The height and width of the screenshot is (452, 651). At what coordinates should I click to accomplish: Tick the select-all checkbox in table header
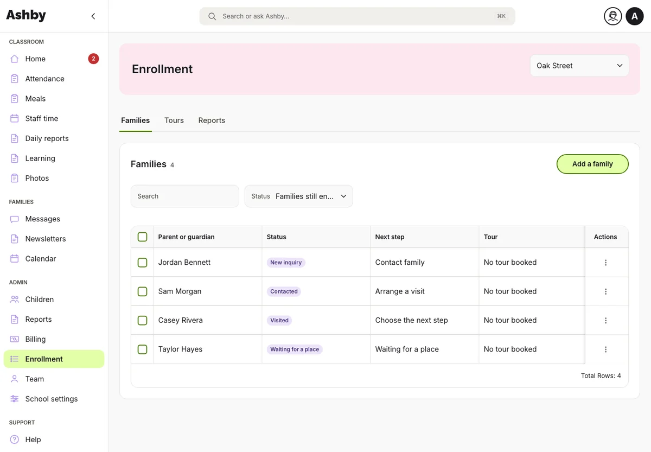tap(142, 237)
